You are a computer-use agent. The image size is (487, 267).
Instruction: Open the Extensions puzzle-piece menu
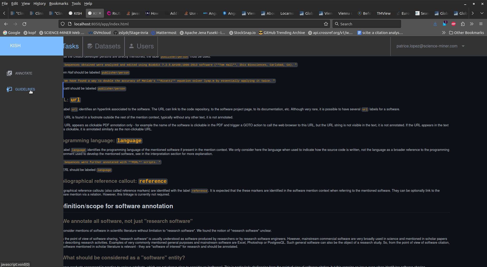tap(463, 24)
